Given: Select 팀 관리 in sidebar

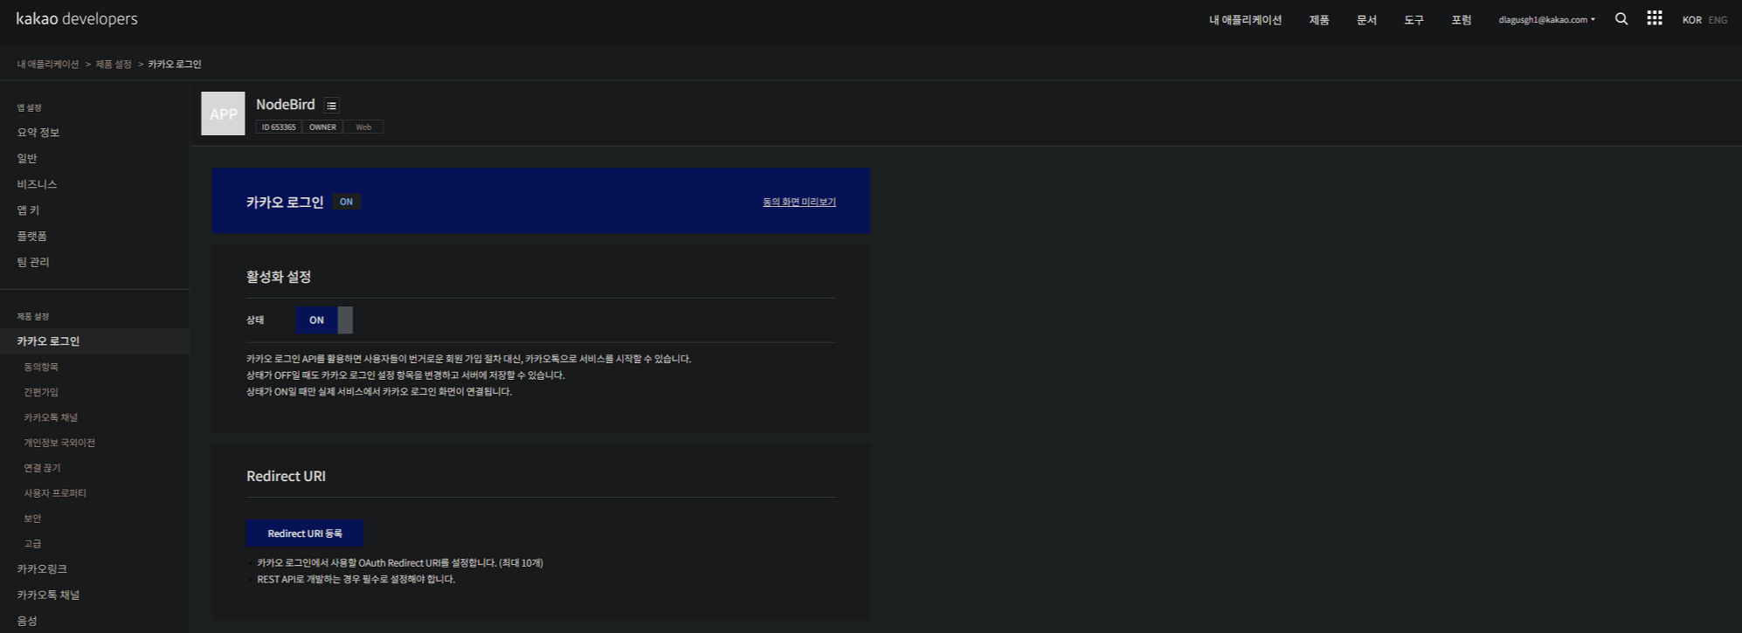Looking at the screenshot, I should pos(33,262).
